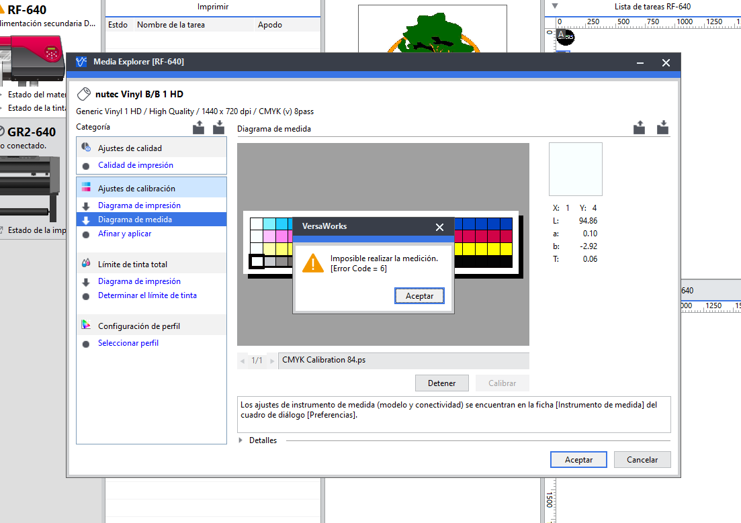Click Ajustes de calidad icon
The image size is (741, 523).
(x=85, y=148)
